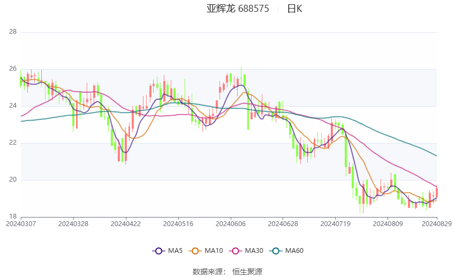Click the data source text 数据来源：恒生聚源
Viewport: 455px width, 277px height.
click(227, 272)
